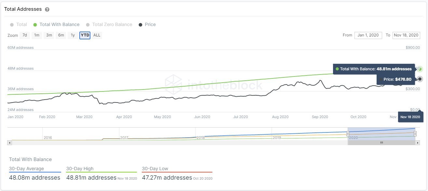Click the price marker dot on chart
This screenshot has height=191, width=428.
420,79
